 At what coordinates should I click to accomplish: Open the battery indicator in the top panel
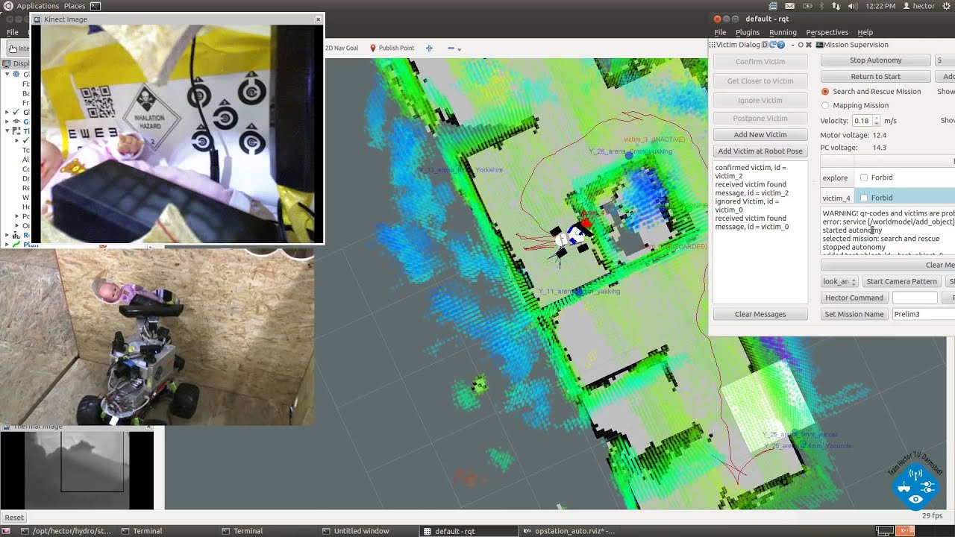point(807,6)
